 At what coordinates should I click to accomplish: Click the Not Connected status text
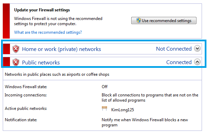pyautogui.click(x=174, y=49)
